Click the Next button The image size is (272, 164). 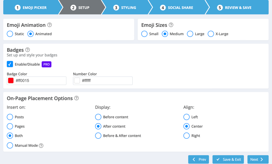click(x=258, y=159)
